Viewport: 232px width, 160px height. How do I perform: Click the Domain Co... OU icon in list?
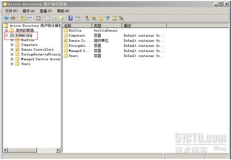point(66,40)
